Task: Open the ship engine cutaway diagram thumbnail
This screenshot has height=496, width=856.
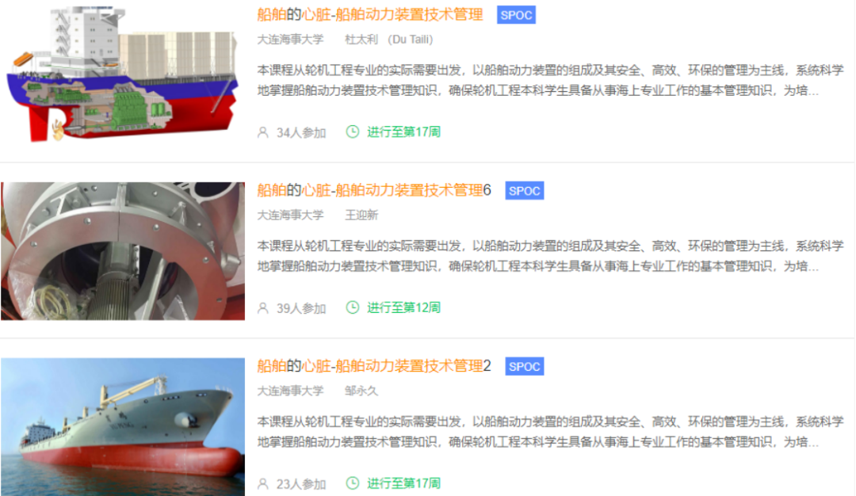Action: (x=122, y=74)
